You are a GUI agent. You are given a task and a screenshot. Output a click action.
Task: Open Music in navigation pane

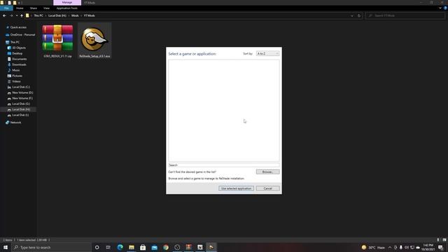[16, 70]
